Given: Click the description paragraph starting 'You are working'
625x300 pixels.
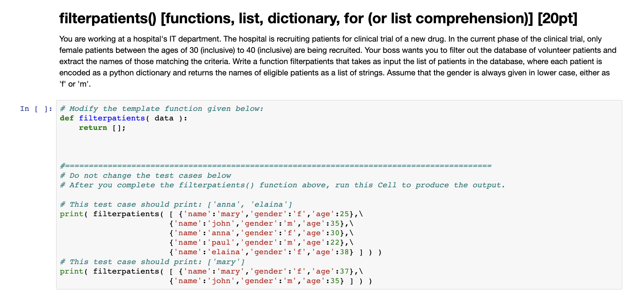Looking at the screenshot, I should click(x=338, y=61).
